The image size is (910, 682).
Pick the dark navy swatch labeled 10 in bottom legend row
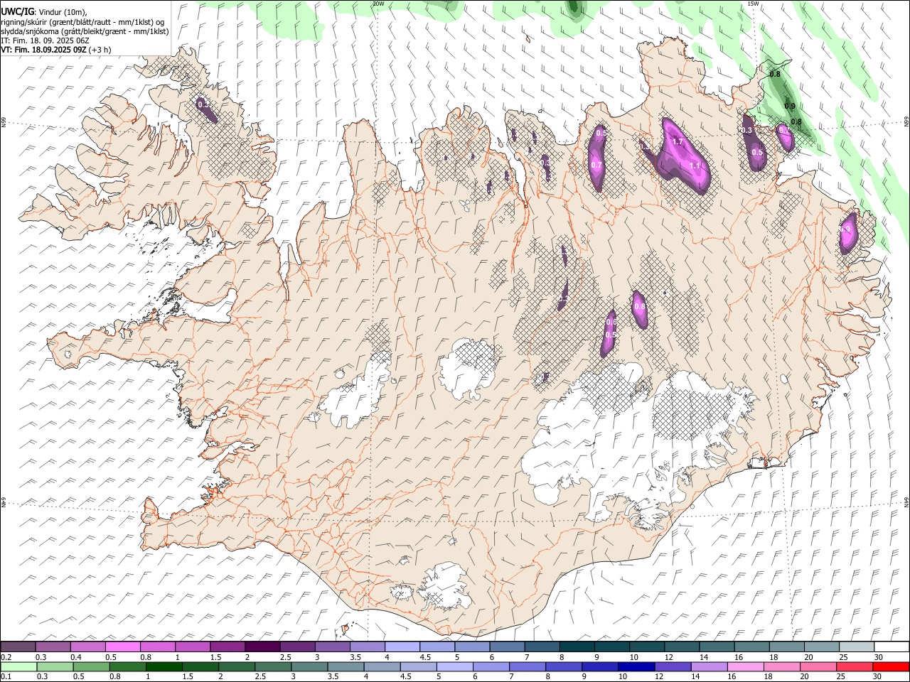tap(636, 667)
